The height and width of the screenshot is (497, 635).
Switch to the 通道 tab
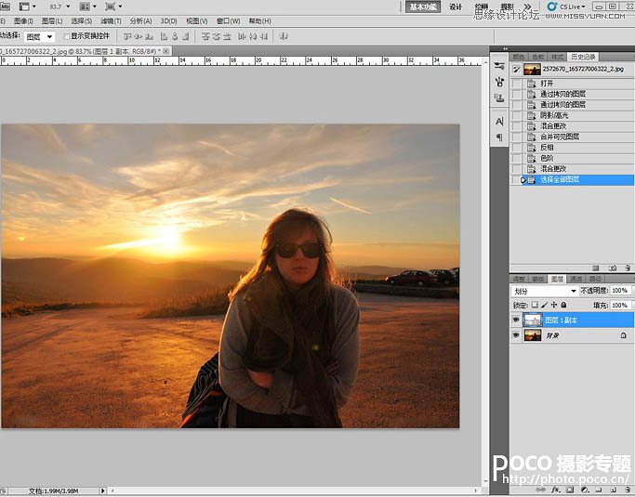tap(576, 279)
